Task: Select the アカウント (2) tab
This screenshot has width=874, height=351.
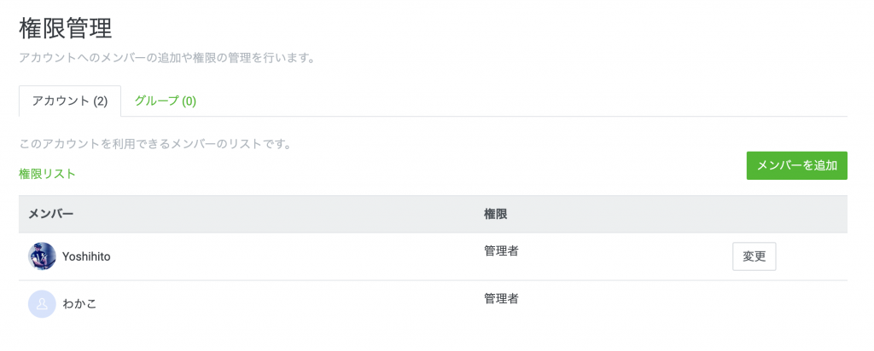Action: 70,101
